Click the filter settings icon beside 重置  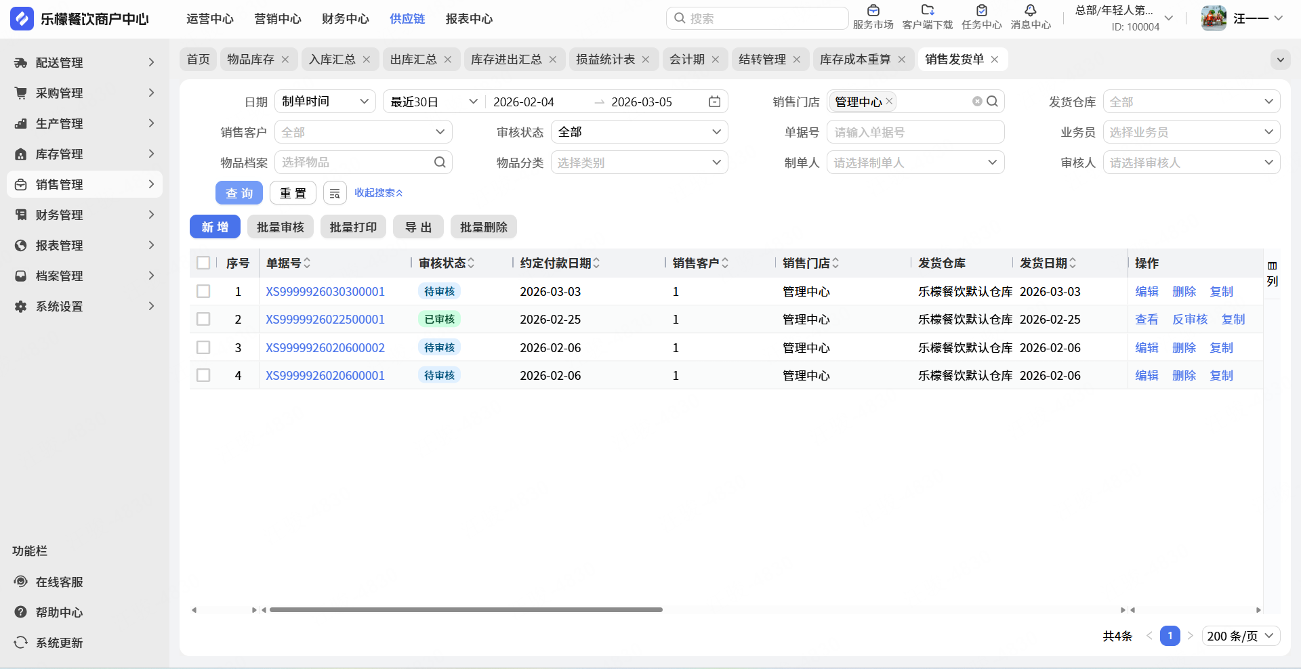(335, 194)
